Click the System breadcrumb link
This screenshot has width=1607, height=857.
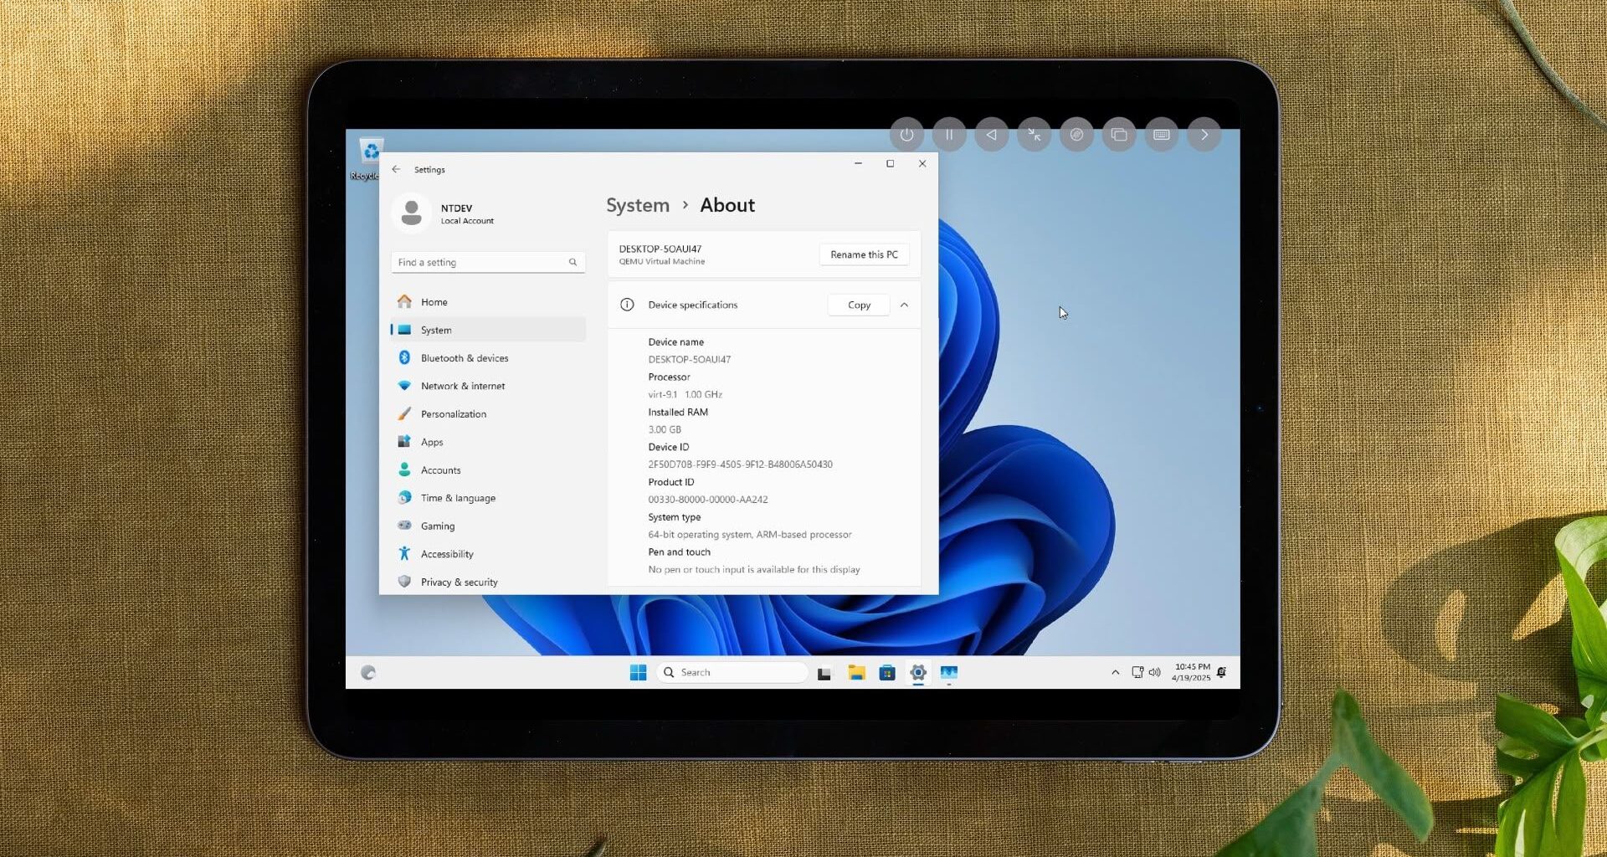[x=638, y=205]
